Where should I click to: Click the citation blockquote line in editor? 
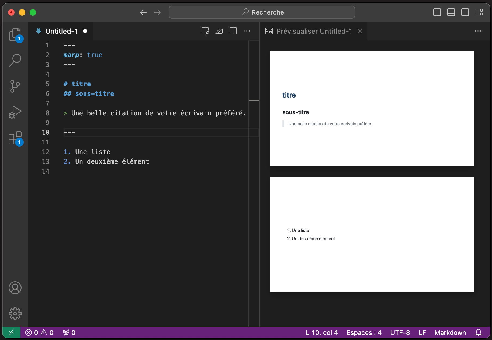pos(155,113)
